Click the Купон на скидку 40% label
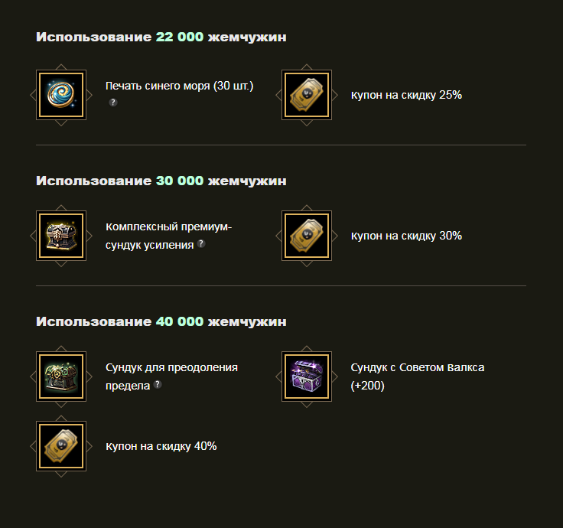Image resolution: width=563 pixels, height=528 pixels. [161, 446]
